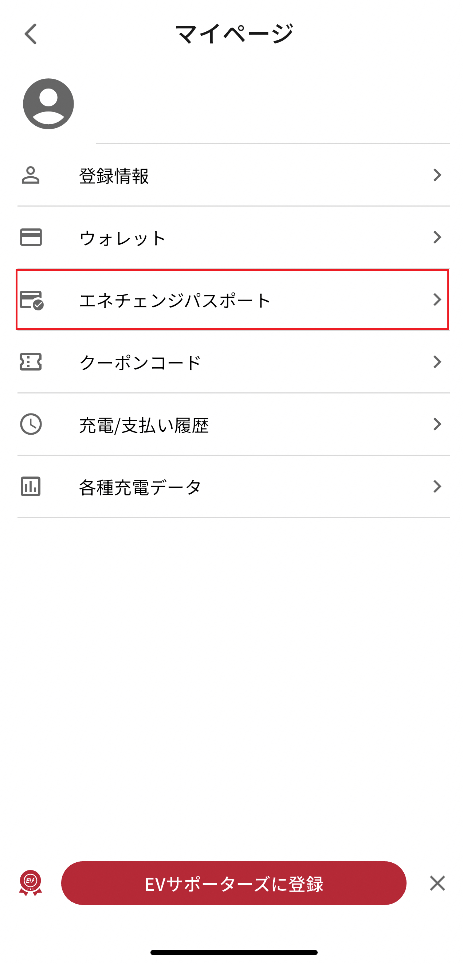The height and width of the screenshot is (964, 463).
Task: Open the ウォレット label
Action: pos(123,238)
